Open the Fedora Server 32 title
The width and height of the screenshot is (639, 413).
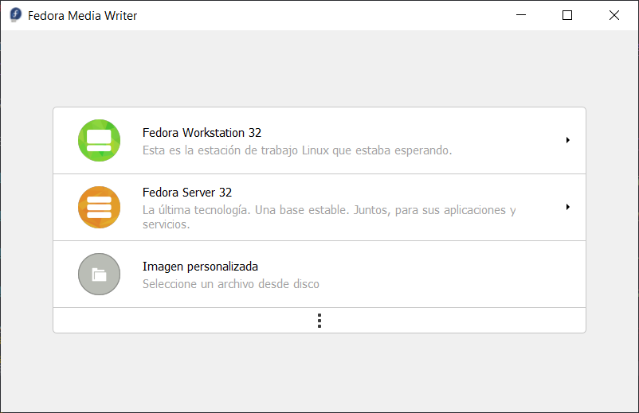pos(187,192)
